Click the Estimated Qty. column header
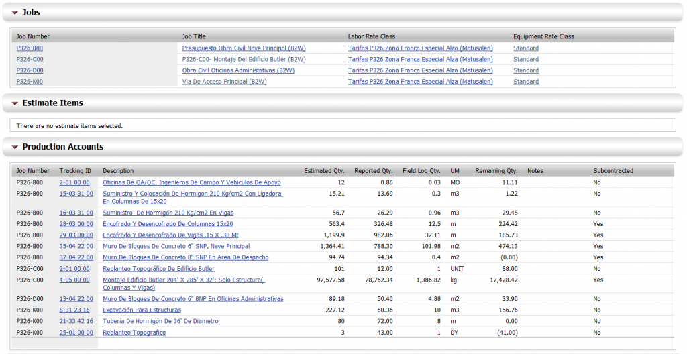The height and width of the screenshot is (354, 687). click(324, 171)
